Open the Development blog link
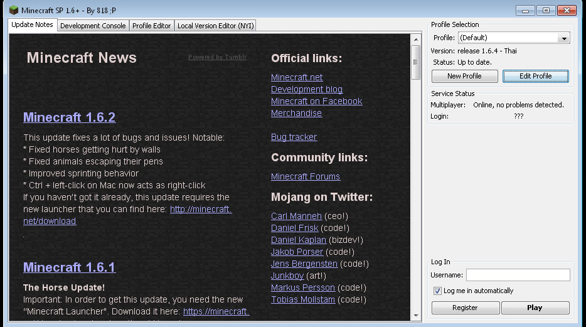The width and height of the screenshot is (586, 327). tap(307, 89)
